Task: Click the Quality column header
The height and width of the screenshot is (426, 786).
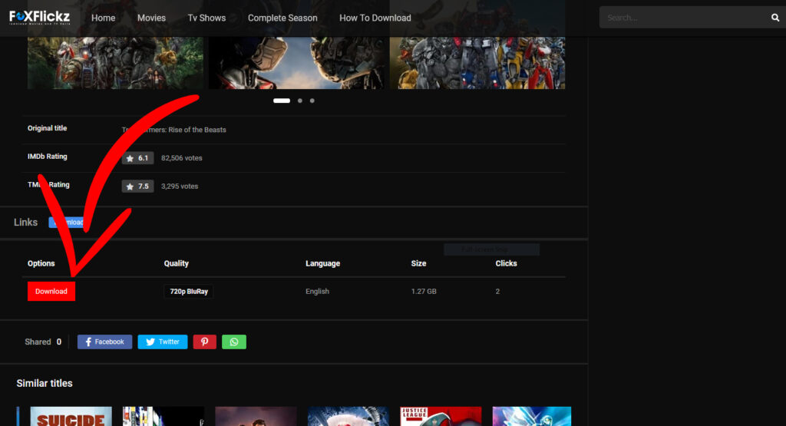Action: tap(177, 263)
